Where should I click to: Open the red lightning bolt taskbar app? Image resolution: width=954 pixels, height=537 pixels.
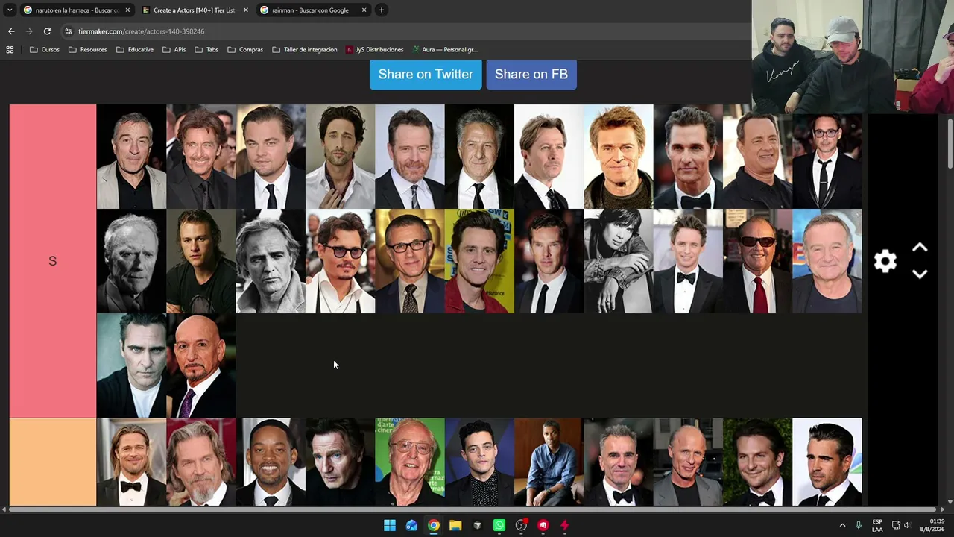[x=565, y=525]
